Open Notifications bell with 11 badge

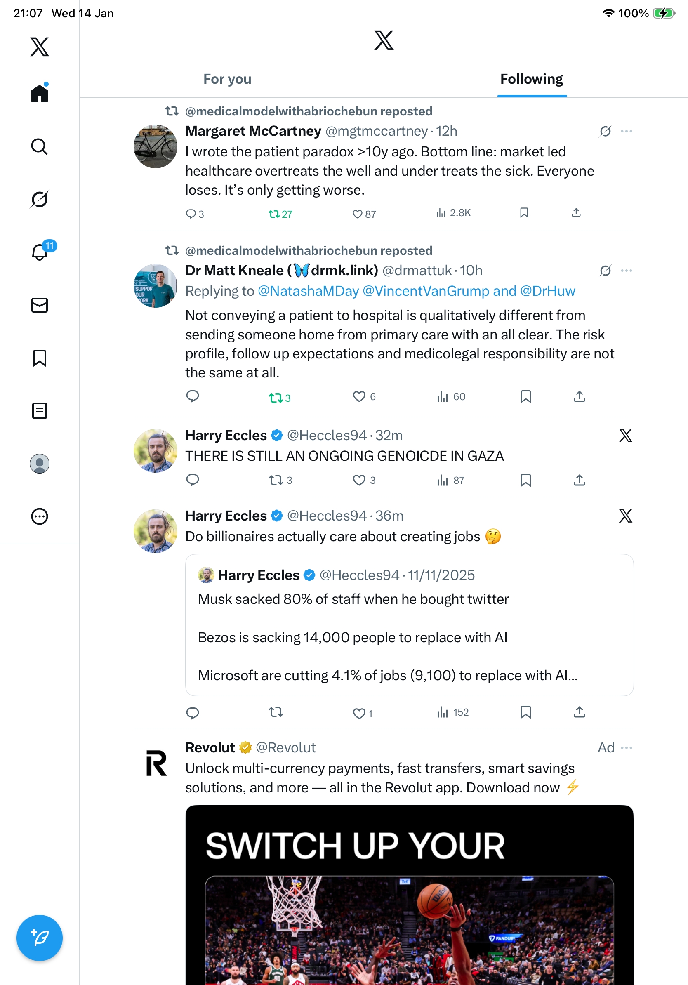[x=40, y=252]
